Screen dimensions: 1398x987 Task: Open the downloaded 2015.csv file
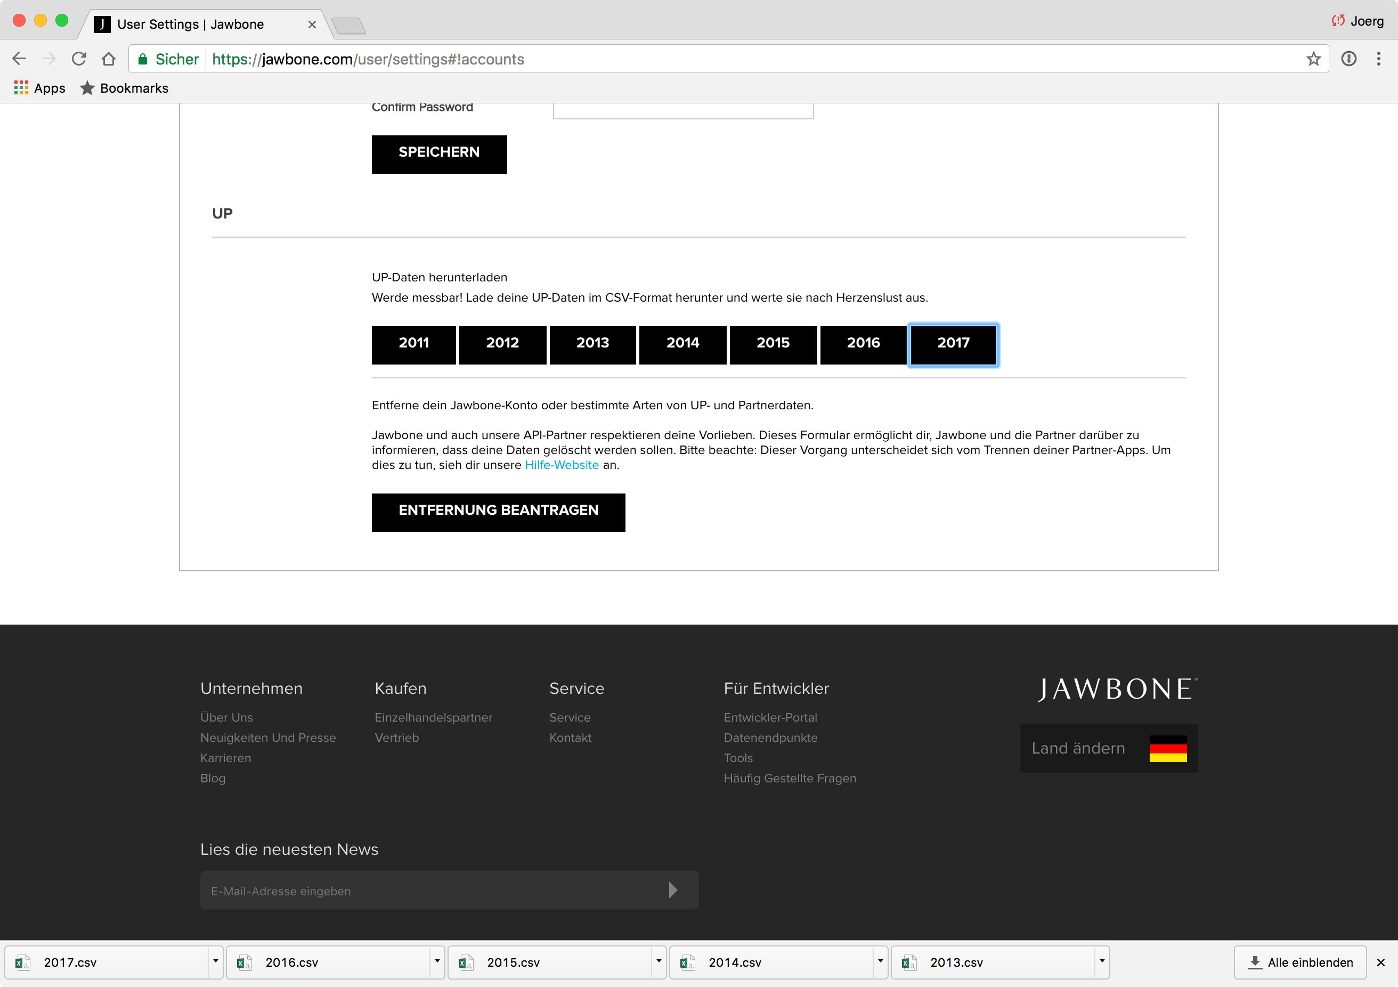pyautogui.click(x=550, y=962)
